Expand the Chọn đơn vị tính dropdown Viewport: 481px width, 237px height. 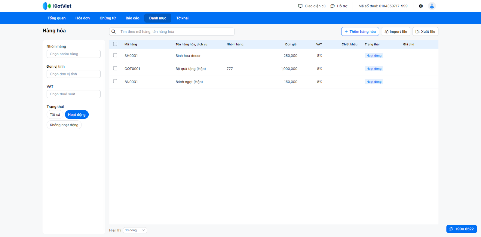[73, 74]
